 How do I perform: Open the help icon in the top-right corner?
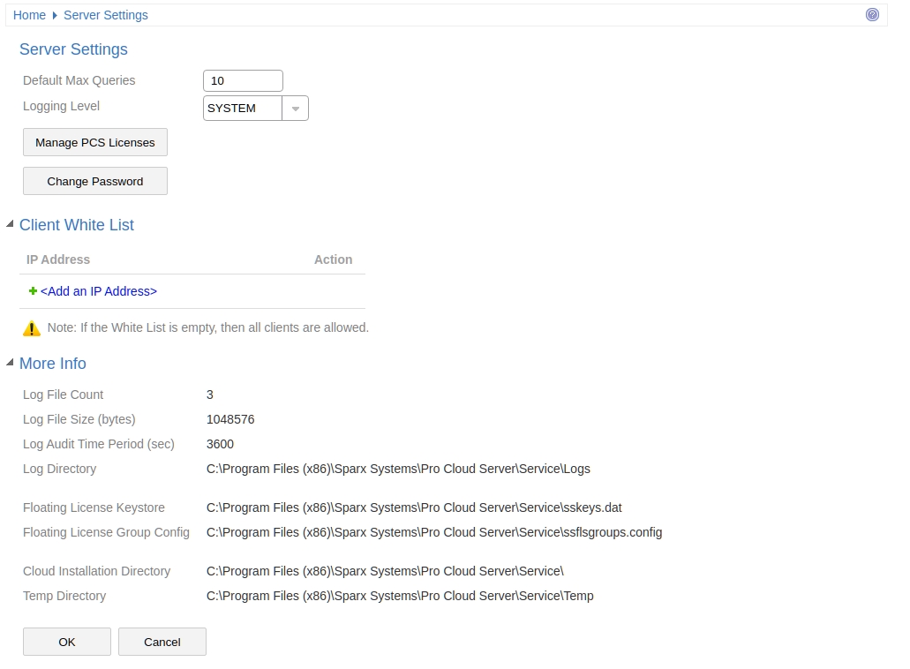coord(872,15)
